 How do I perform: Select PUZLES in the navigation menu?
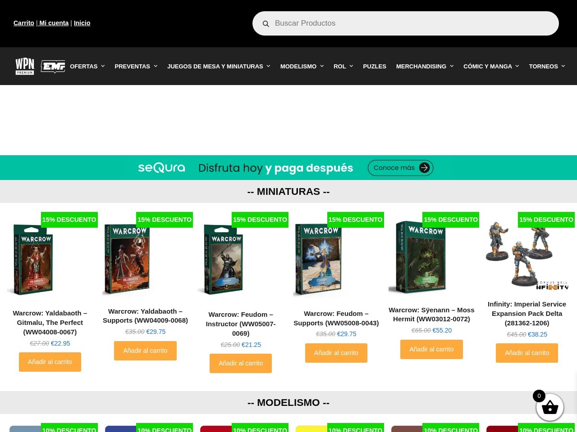click(x=375, y=66)
